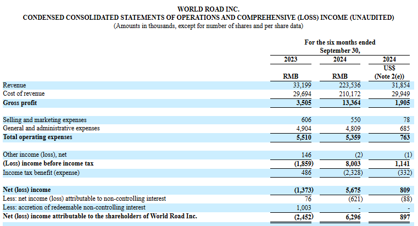Image resolution: width=418 pixels, height=226 pixels.
Task: Click the Other income (loss), net label
Action: 35,156
